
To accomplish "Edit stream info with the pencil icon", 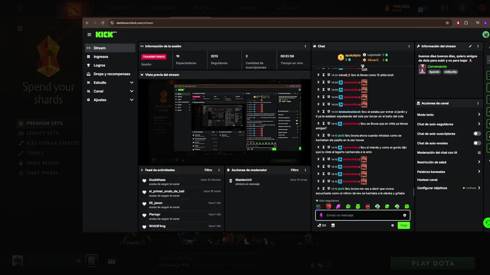I will coord(470,46).
